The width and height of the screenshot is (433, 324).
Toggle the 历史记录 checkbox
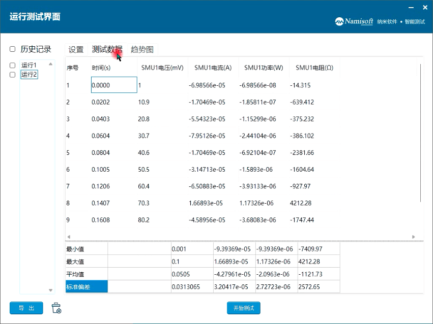click(12, 49)
